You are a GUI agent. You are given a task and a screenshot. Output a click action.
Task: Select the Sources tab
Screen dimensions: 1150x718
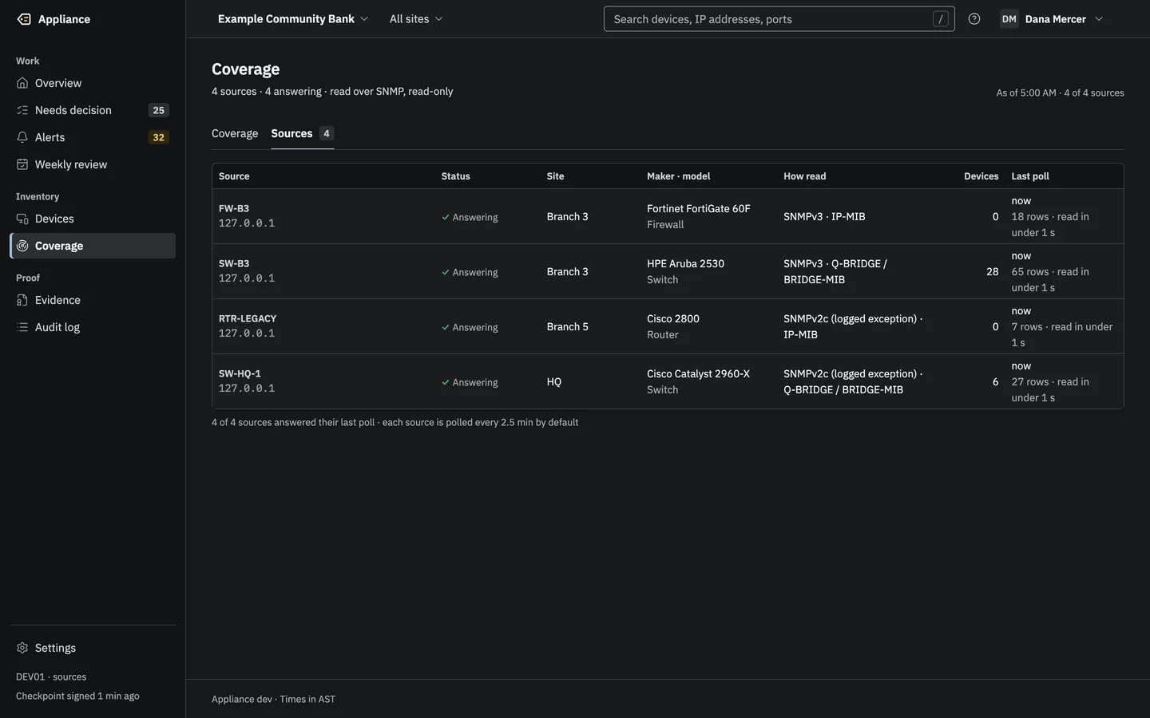(302, 133)
